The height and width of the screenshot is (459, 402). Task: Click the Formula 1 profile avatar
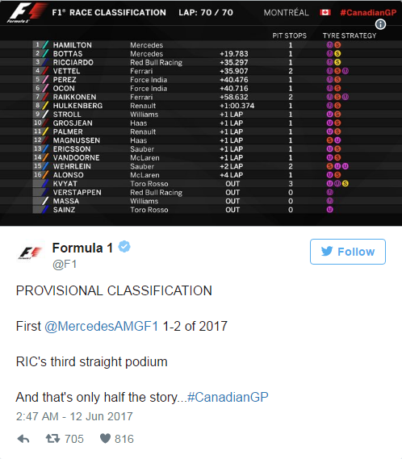coord(31,252)
